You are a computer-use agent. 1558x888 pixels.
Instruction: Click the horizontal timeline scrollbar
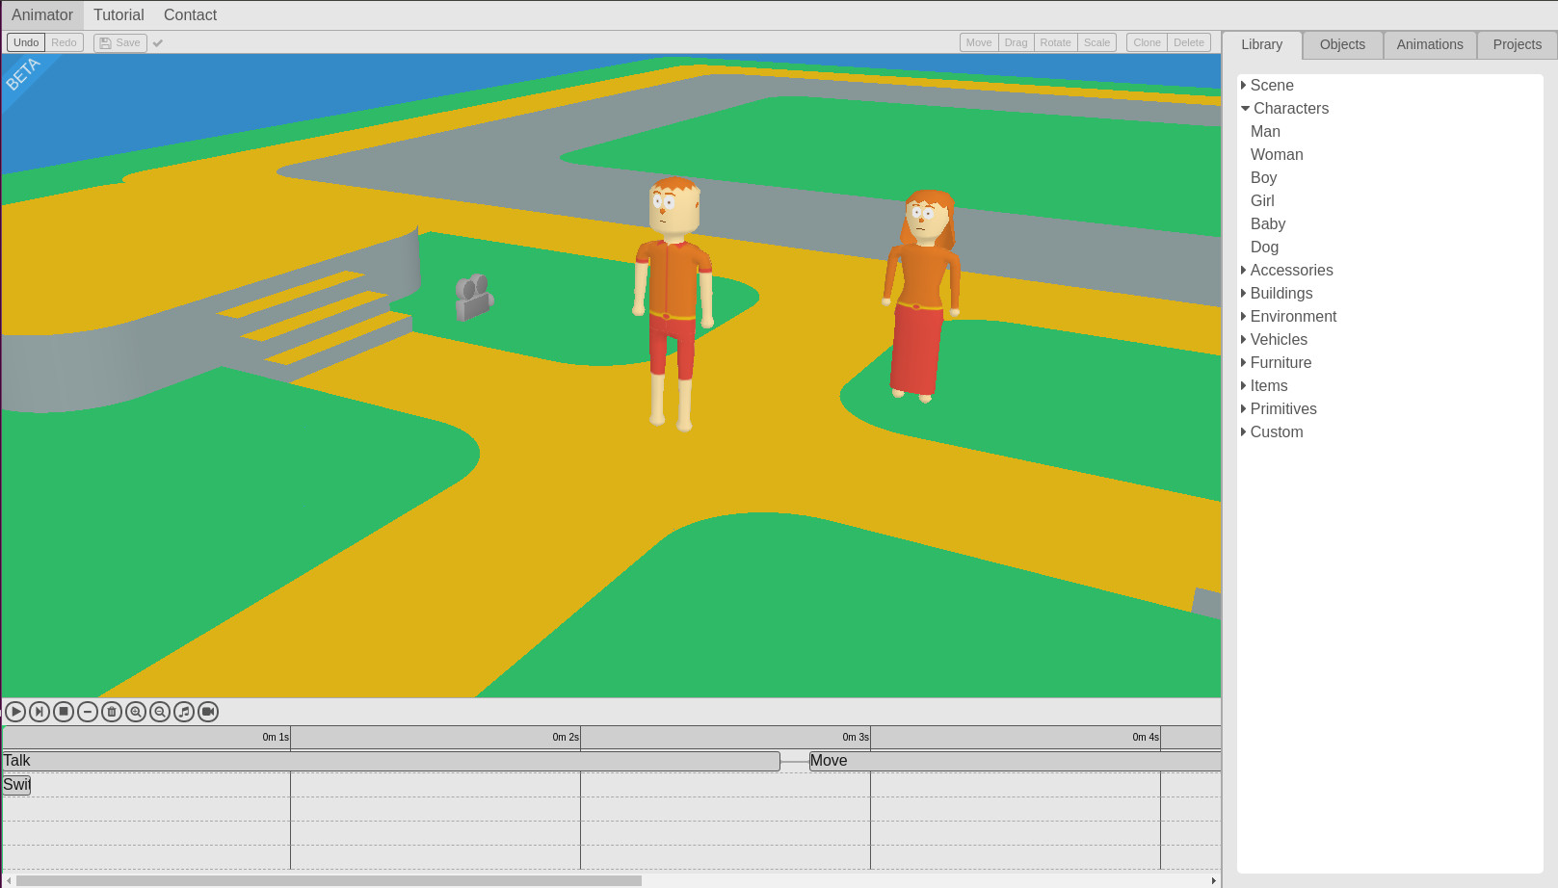pyautogui.click(x=328, y=879)
